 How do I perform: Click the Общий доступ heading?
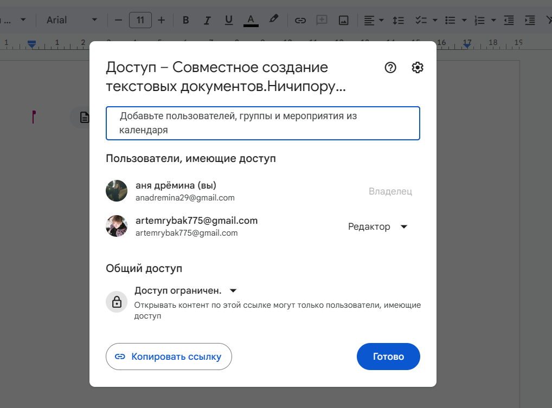pyautogui.click(x=144, y=268)
